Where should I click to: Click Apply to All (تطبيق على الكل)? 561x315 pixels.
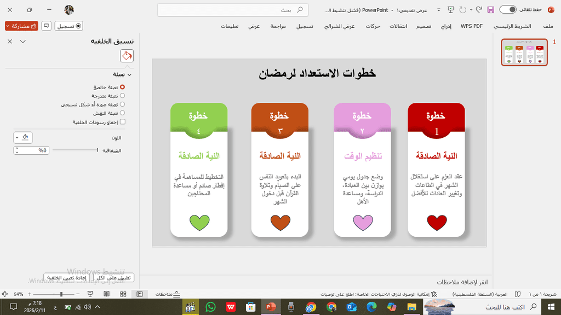[x=114, y=277]
